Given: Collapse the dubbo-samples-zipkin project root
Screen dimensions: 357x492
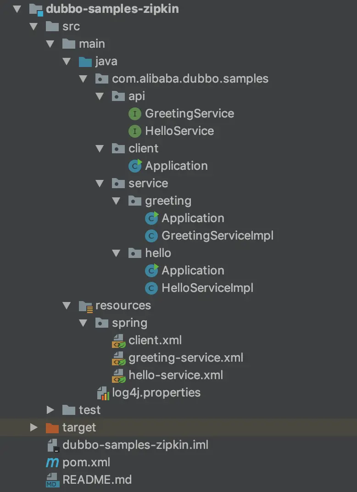Looking at the screenshot, I should pyautogui.click(x=17, y=9).
